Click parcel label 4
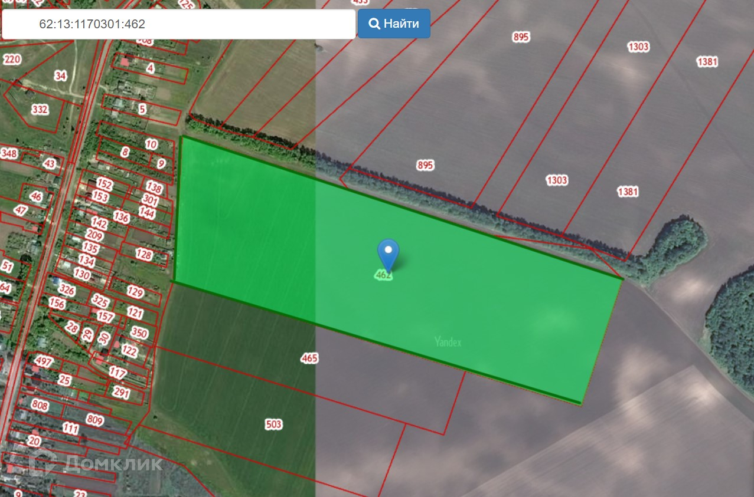 click(150, 68)
